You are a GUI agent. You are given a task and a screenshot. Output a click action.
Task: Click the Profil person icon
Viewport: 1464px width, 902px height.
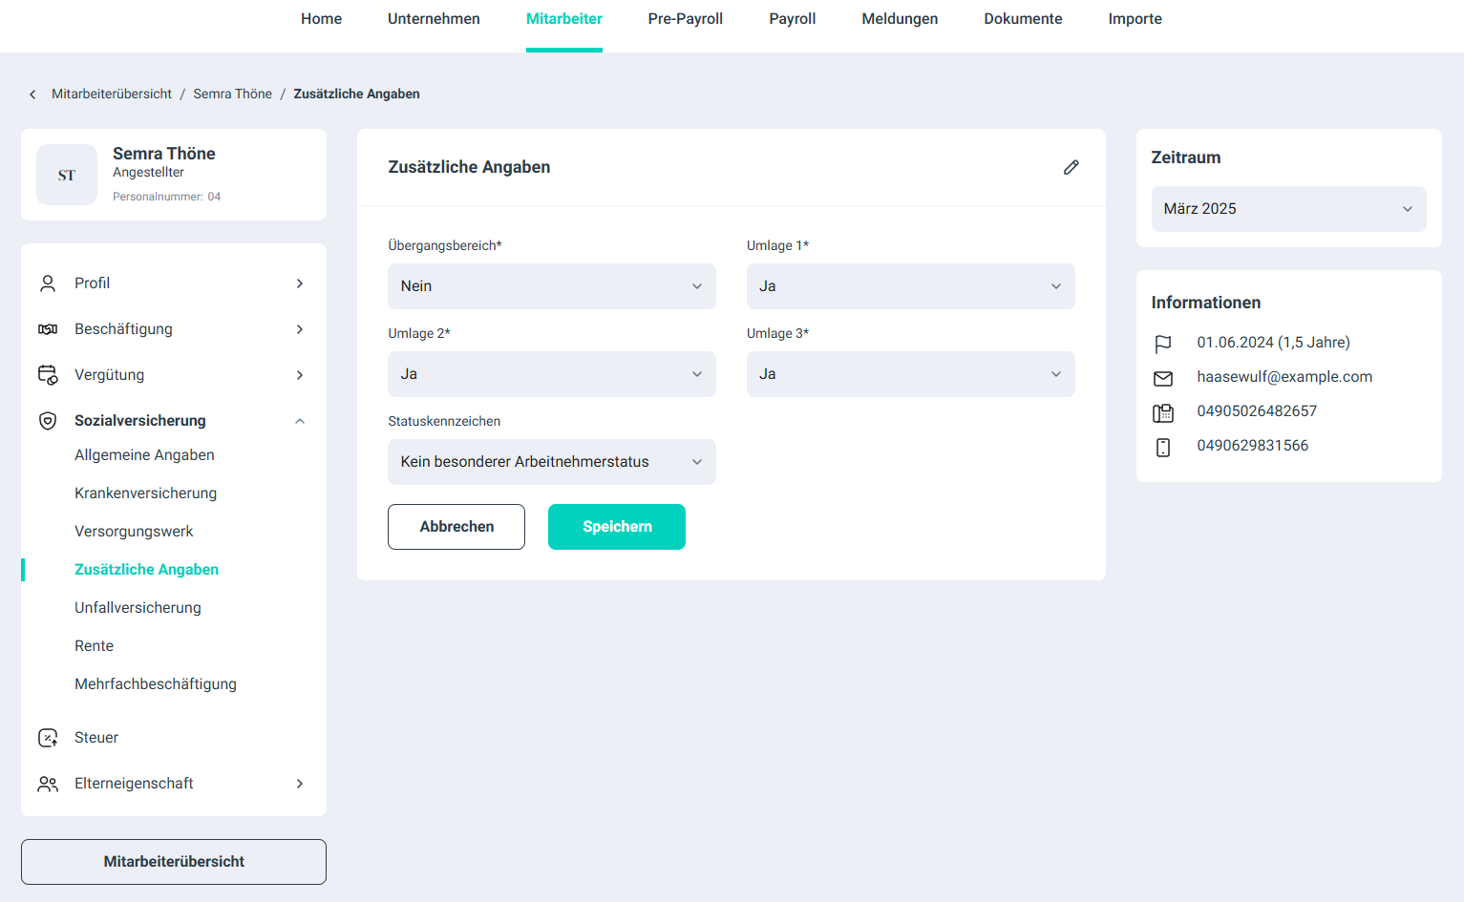[48, 283]
